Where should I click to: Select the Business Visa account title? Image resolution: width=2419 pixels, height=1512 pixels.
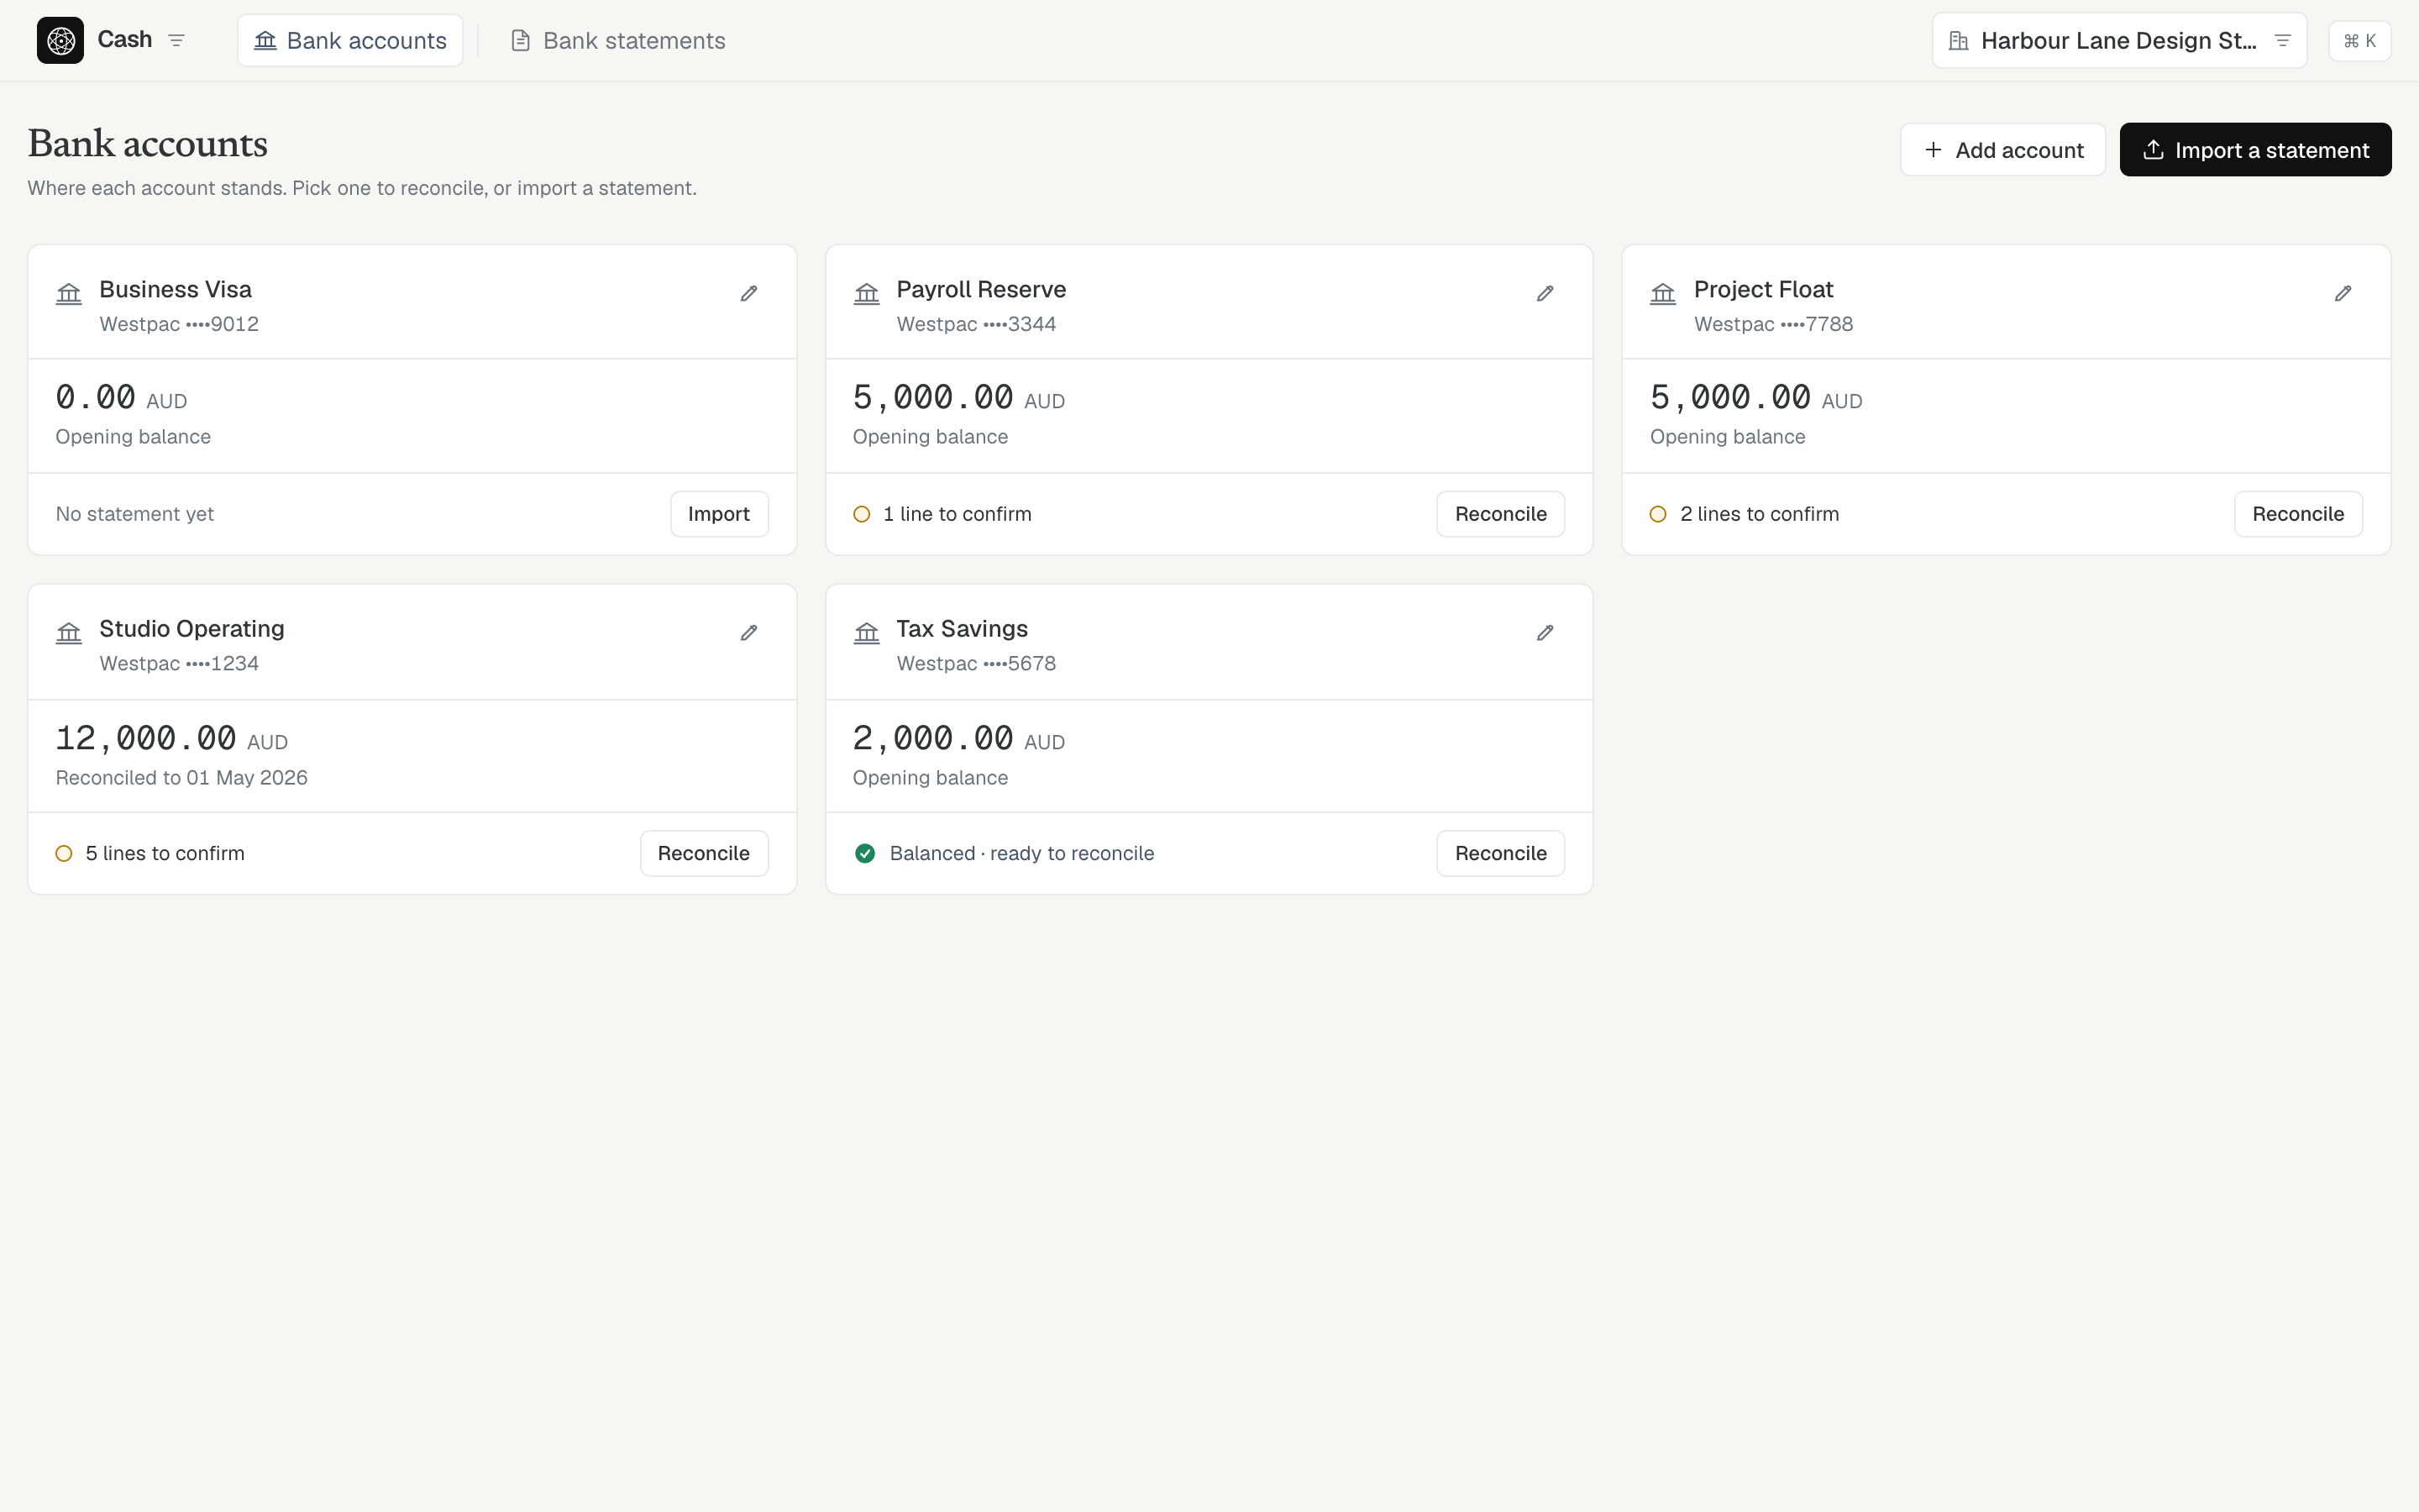(x=176, y=289)
